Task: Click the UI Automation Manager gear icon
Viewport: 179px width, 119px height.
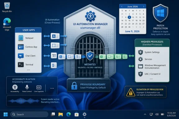Action: point(90,16)
